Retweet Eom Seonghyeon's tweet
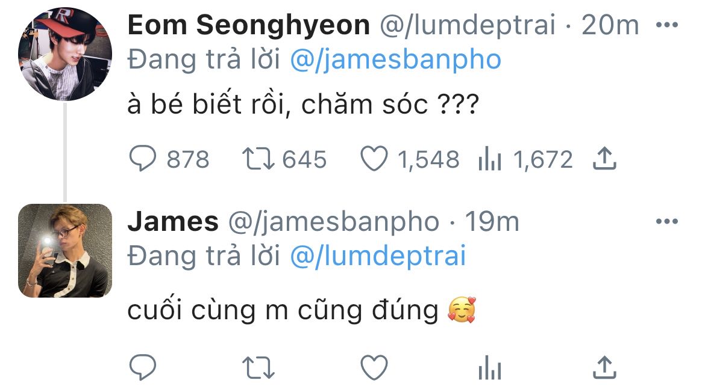The height and width of the screenshot is (392, 705). click(x=258, y=159)
